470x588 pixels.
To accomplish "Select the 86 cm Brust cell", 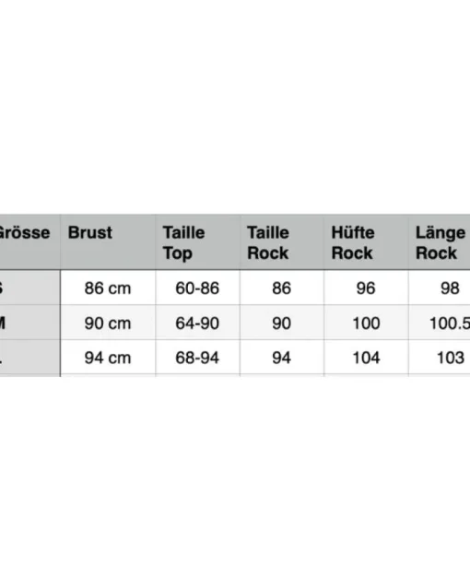I will point(108,288).
